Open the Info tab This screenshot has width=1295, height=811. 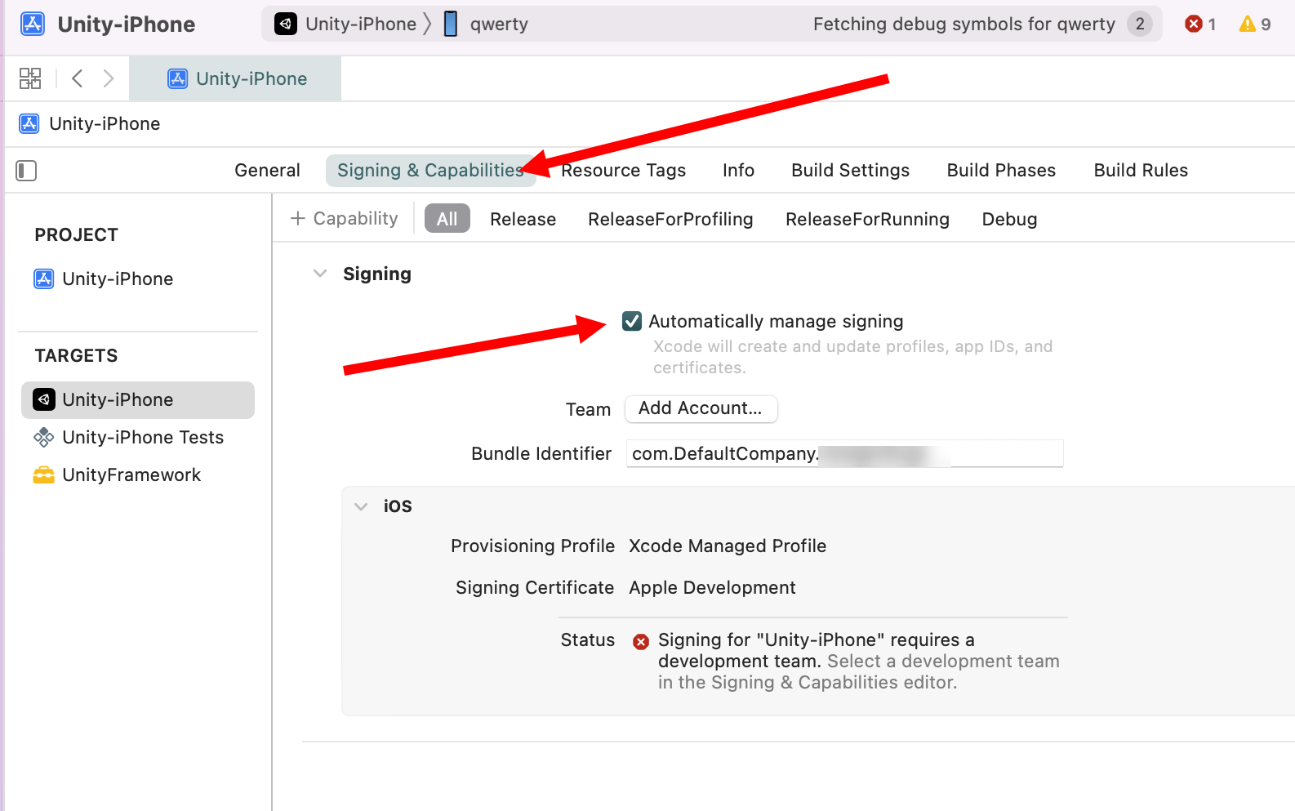pyautogui.click(x=738, y=170)
